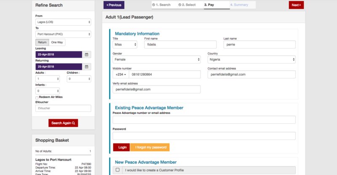
Task: Tick the Redeem Air Miles checkbox
Action: tap(37, 98)
